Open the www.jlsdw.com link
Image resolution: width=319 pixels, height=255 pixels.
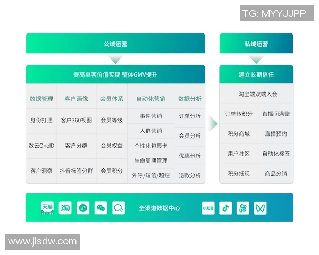click(43, 242)
